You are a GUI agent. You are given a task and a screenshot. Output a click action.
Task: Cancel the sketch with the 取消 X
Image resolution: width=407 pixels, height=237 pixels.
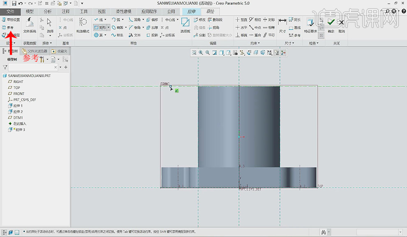(342, 23)
